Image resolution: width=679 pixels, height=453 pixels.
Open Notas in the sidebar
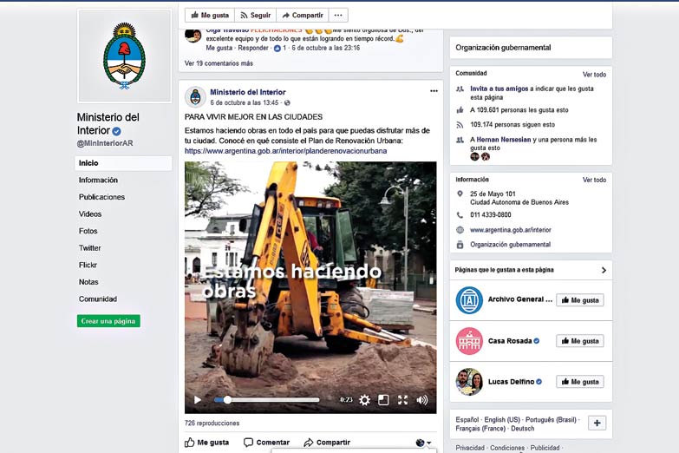(88, 282)
